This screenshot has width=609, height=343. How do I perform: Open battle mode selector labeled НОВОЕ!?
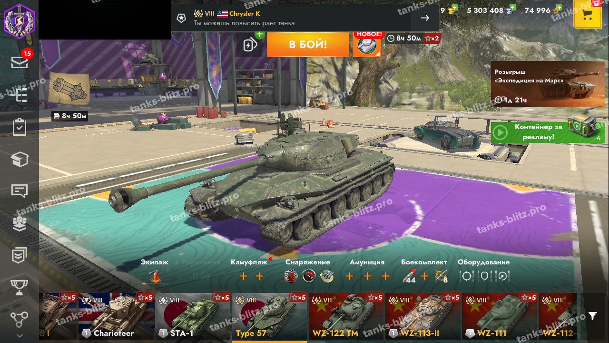pos(367,44)
